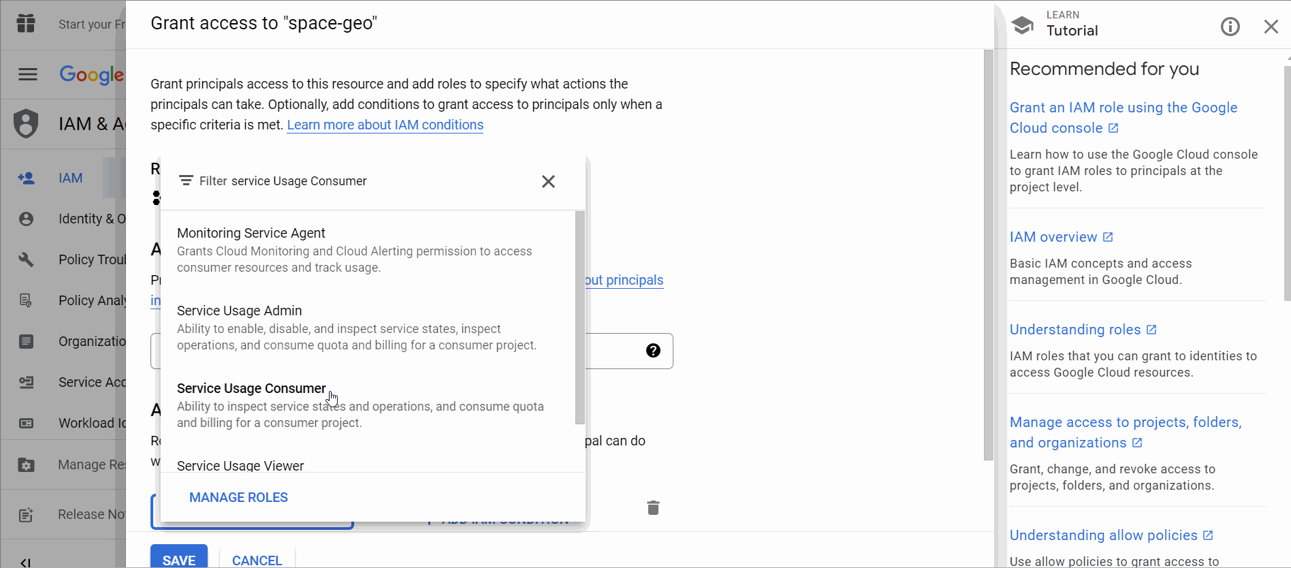Open Manage access to projects, folders link

(1126, 432)
